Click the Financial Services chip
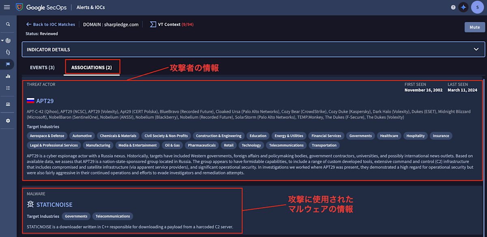 tap(326, 136)
